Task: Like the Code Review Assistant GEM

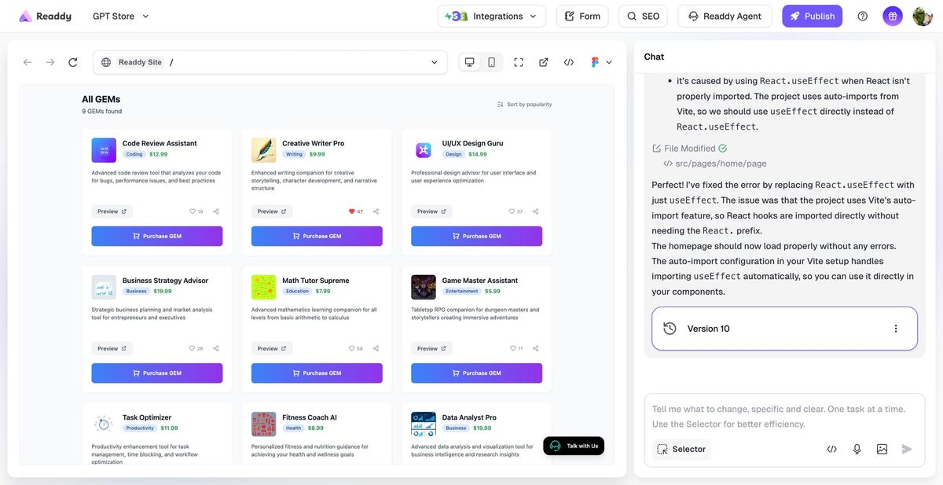Action: (x=196, y=211)
